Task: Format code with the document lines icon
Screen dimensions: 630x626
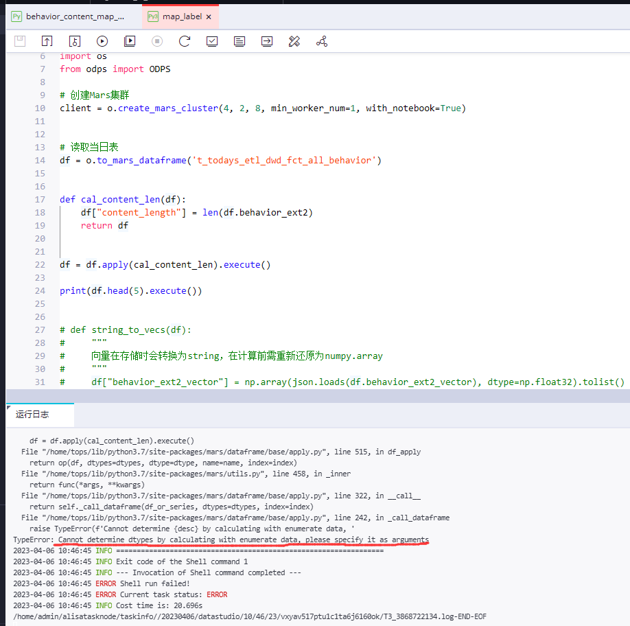Action: click(x=239, y=41)
